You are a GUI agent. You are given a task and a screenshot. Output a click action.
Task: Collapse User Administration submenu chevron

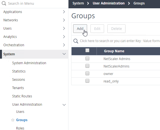click(64, 105)
